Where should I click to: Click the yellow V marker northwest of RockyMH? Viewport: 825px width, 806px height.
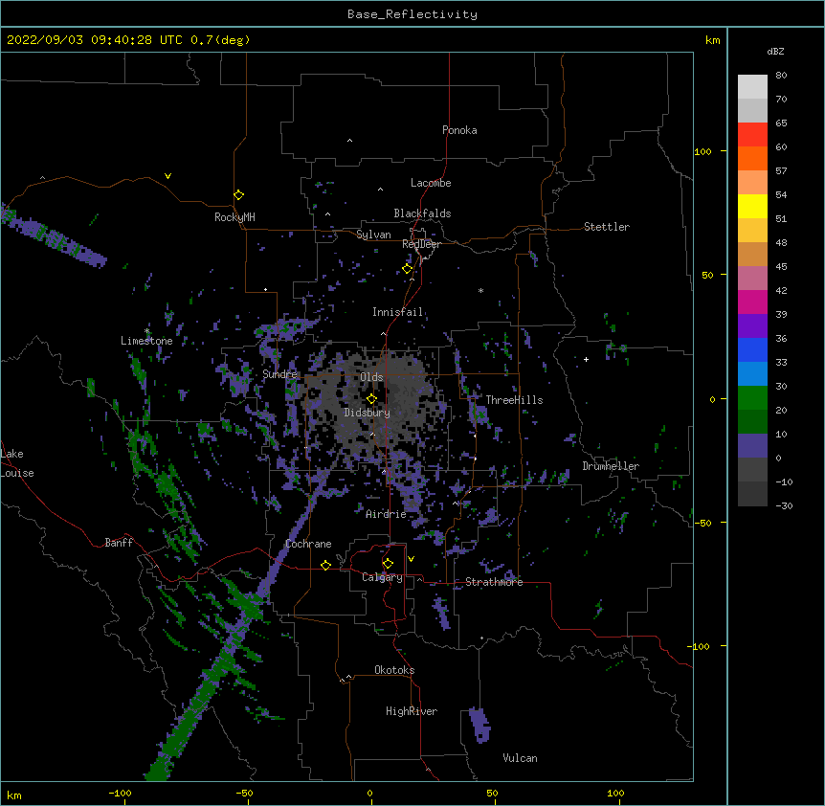(x=167, y=176)
